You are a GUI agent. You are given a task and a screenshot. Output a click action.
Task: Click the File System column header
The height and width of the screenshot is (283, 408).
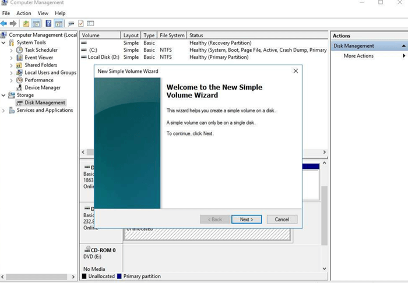(172, 36)
